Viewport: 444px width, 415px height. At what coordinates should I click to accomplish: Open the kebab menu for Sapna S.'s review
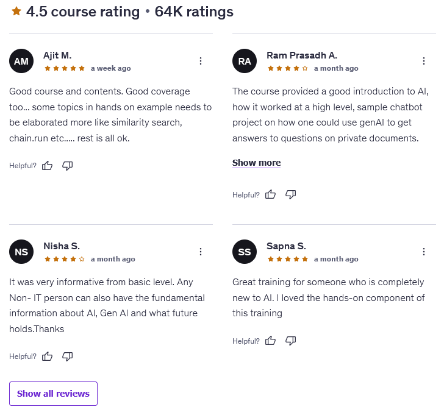[x=424, y=252]
